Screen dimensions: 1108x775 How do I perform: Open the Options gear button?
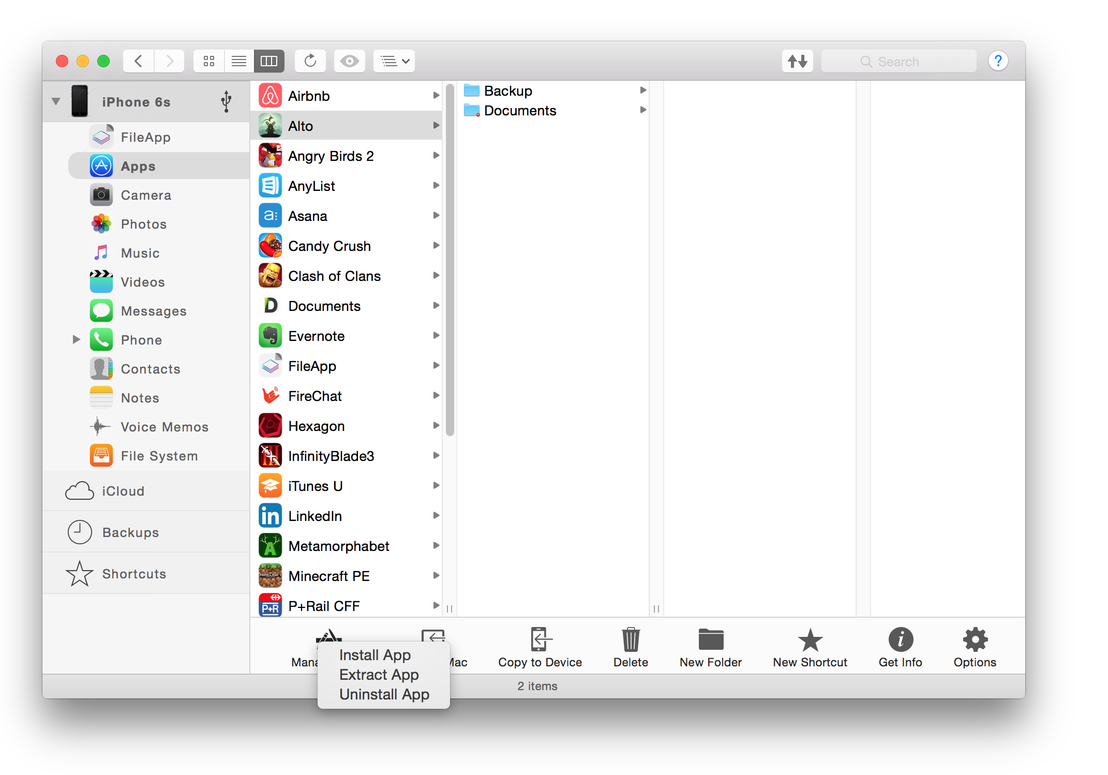pyautogui.click(x=975, y=647)
